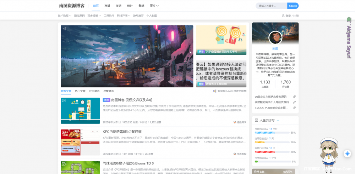This screenshot has height=174, width=355.
Task: Click 欢迎加入站长资源交流群 link
Action: [x=232, y=91]
